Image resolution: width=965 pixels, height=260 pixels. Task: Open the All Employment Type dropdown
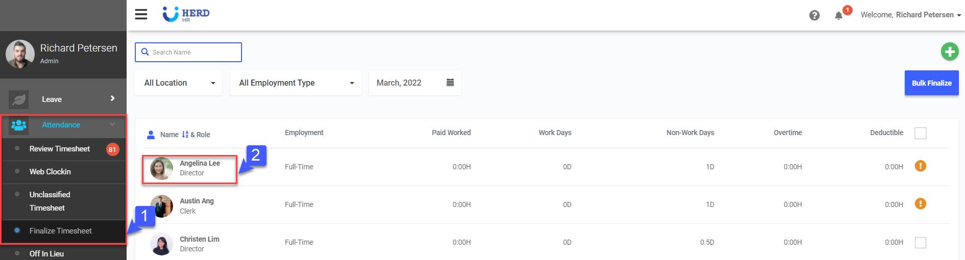pyautogui.click(x=296, y=83)
